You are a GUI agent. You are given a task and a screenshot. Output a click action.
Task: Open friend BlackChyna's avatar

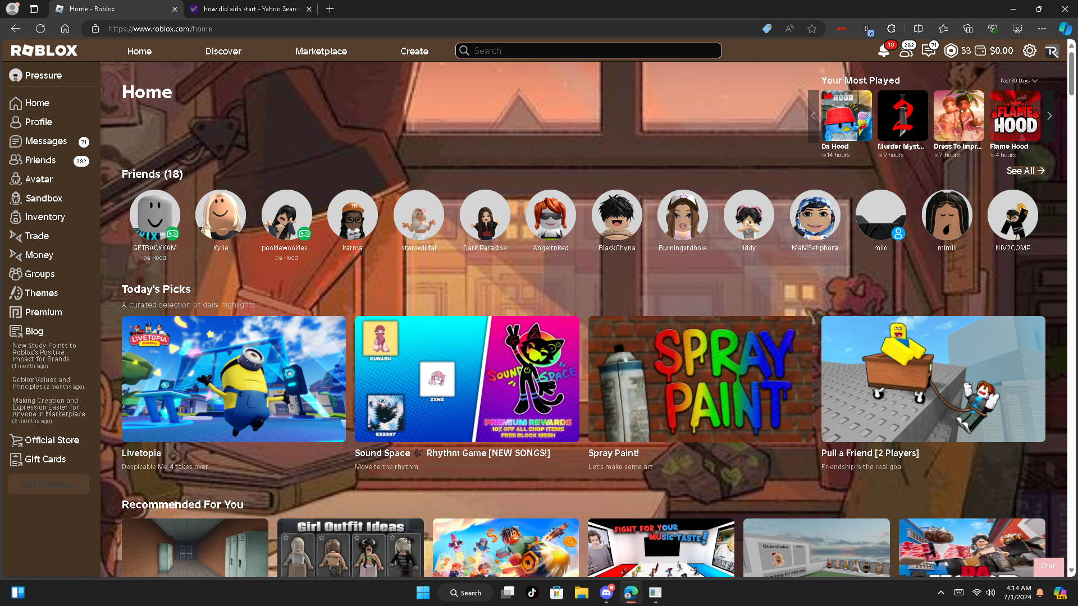click(617, 215)
